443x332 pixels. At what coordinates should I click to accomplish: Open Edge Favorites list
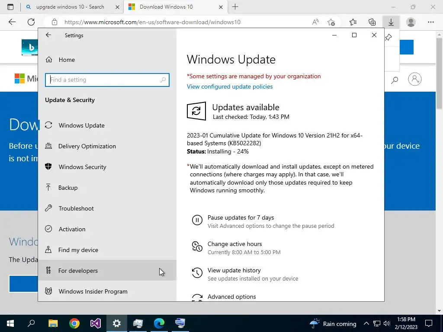click(353, 22)
